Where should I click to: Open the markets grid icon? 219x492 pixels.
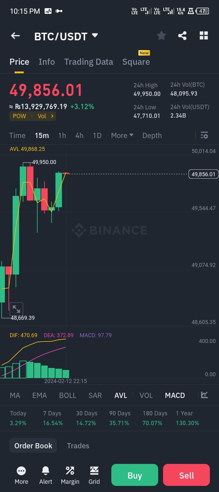point(203,36)
